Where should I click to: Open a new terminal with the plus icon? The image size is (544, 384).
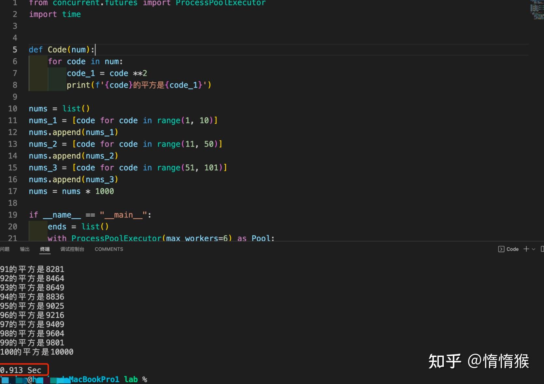point(526,249)
